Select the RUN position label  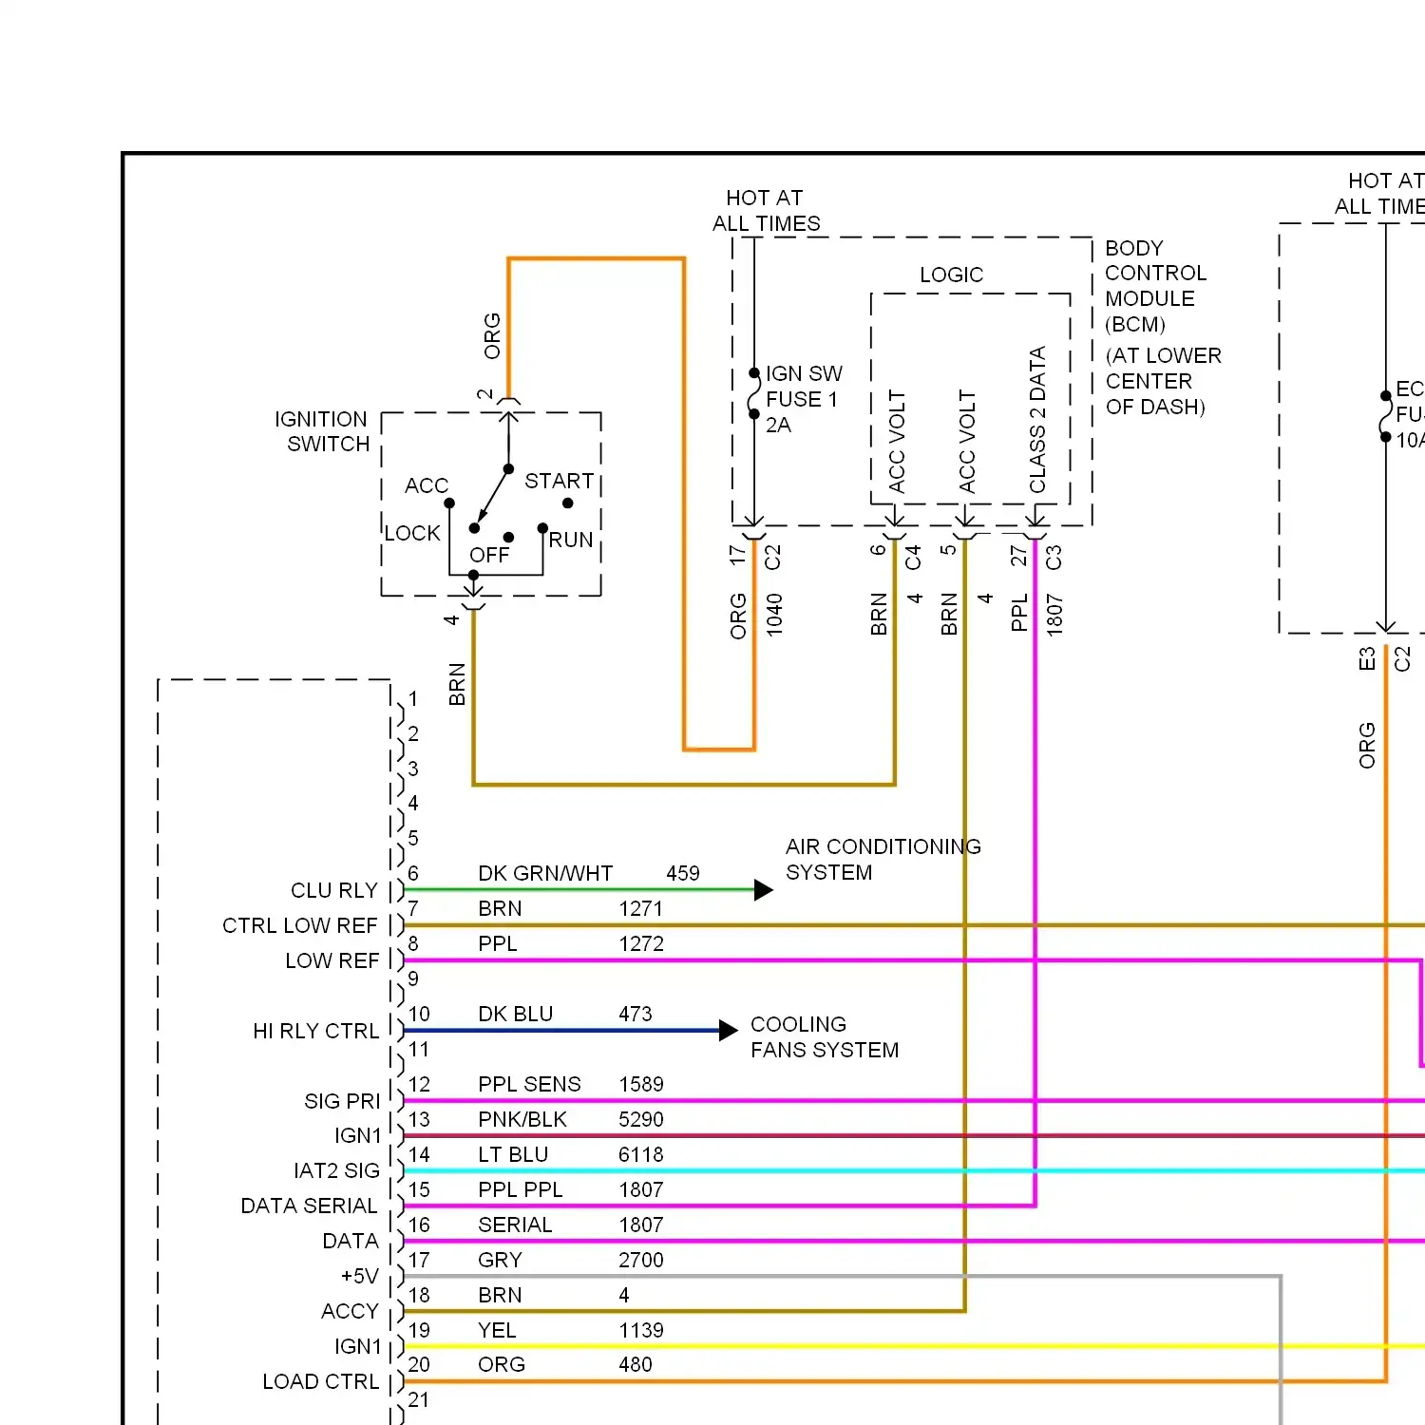pos(571,540)
